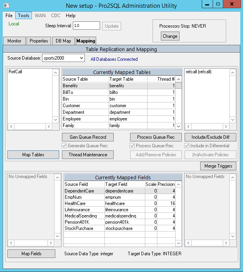Click the right unmapped fields scroll right arrow
Image resolution: width=243 pixels, height=272 pixels.
click(226, 243)
